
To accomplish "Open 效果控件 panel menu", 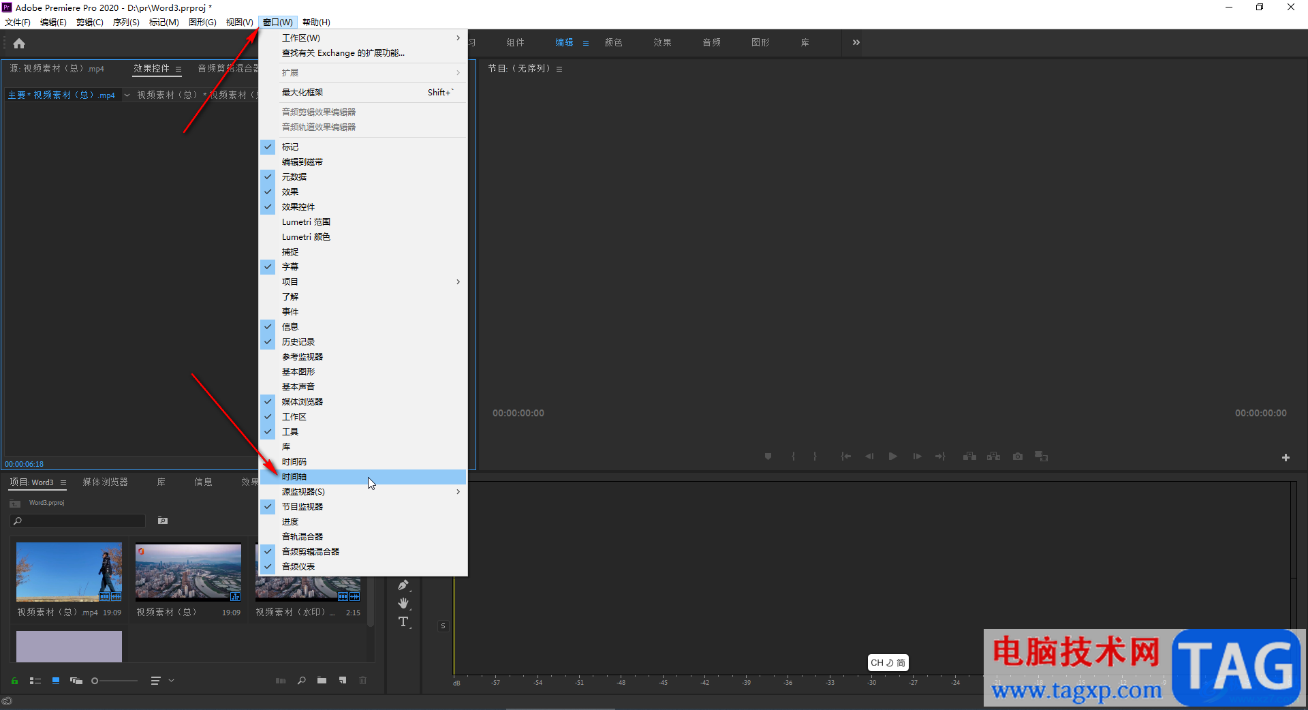I will tap(178, 69).
